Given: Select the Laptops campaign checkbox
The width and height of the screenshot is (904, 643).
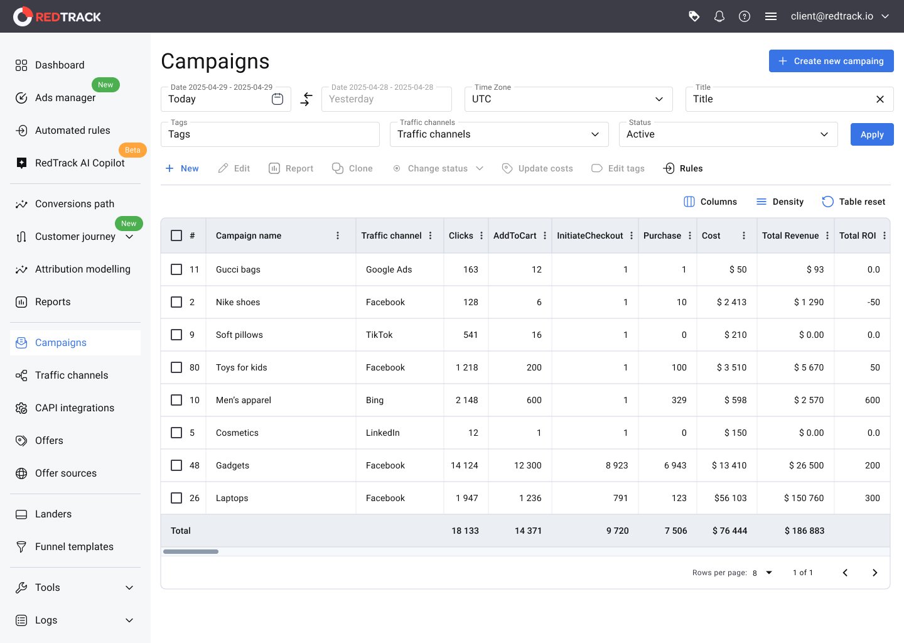Looking at the screenshot, I should [176, 498].
